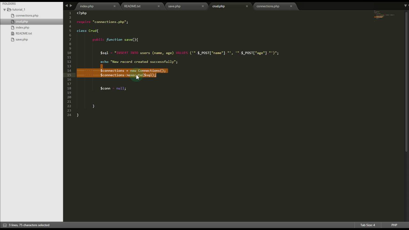Click '$connections = new Connections();' line

[133, 71]
